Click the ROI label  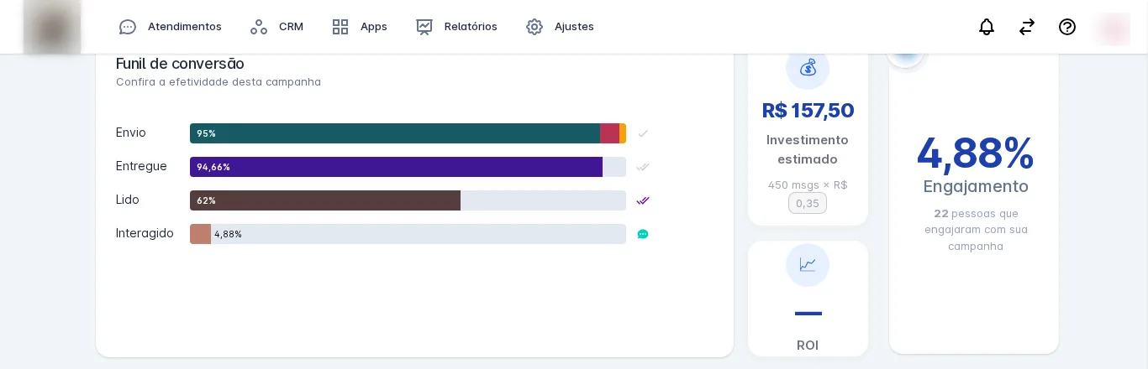click(808, 345)
